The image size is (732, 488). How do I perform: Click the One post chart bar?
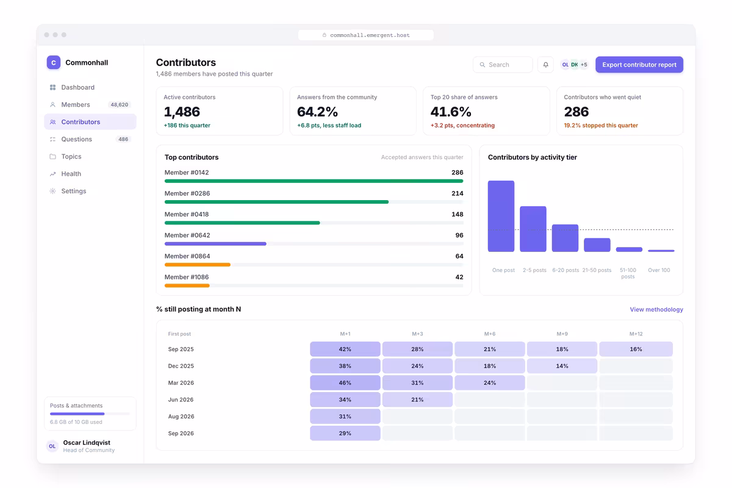click(501, 217)
